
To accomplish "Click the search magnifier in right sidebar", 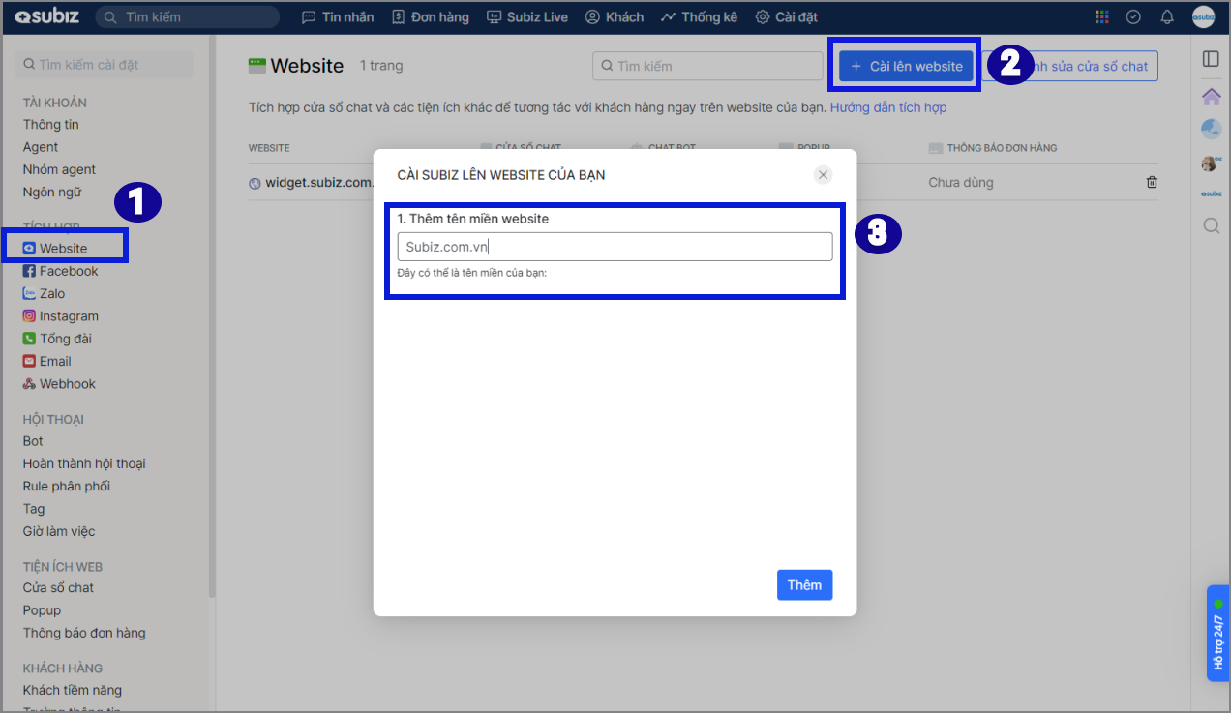I will (1211, 226).
